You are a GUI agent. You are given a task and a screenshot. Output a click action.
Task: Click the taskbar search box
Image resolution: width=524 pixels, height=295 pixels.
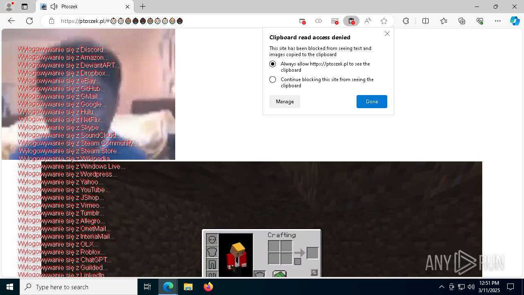(79, 287)
